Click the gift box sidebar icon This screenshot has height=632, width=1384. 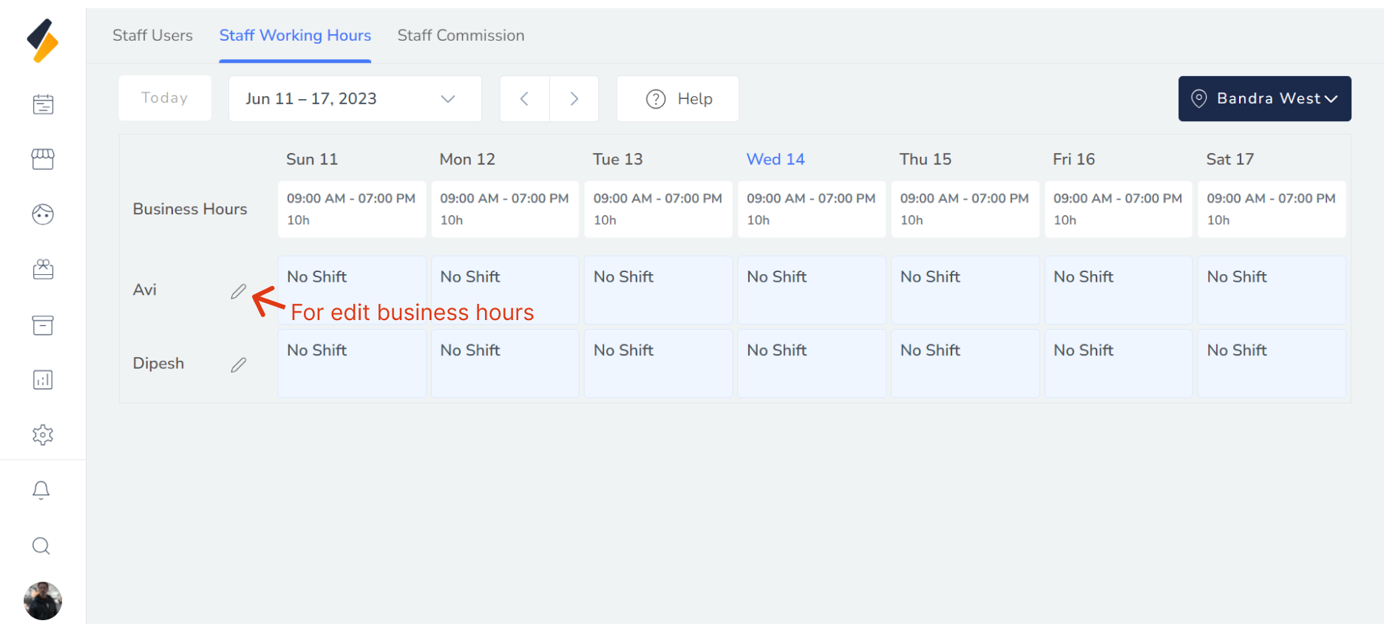pyautogui.click(x=43, y=269)
